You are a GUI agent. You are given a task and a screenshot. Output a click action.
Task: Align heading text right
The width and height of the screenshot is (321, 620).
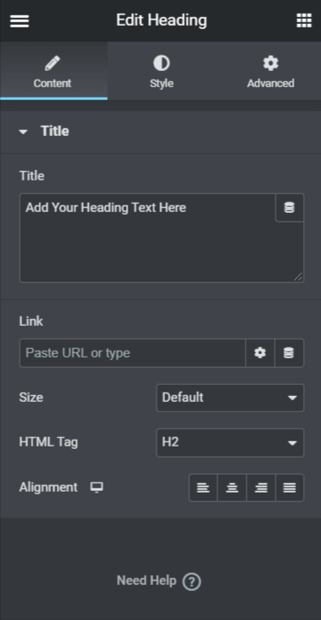(x=261, y=488)
